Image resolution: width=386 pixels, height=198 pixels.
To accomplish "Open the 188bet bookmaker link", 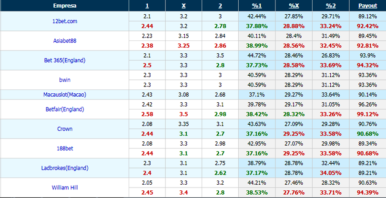I will [x=65, y=148].
